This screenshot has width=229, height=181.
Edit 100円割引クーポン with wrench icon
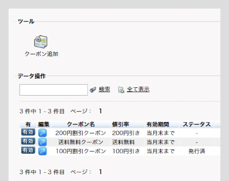43,151
